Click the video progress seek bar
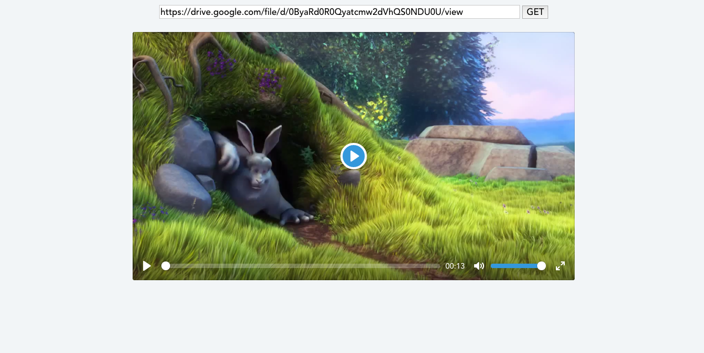This screenshot has height=353, width=704. pos(301,266)
